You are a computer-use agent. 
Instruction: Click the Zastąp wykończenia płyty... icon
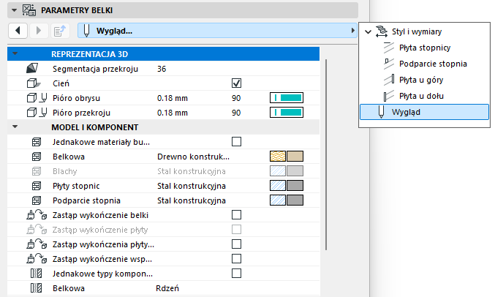click(x=37, y=244)
